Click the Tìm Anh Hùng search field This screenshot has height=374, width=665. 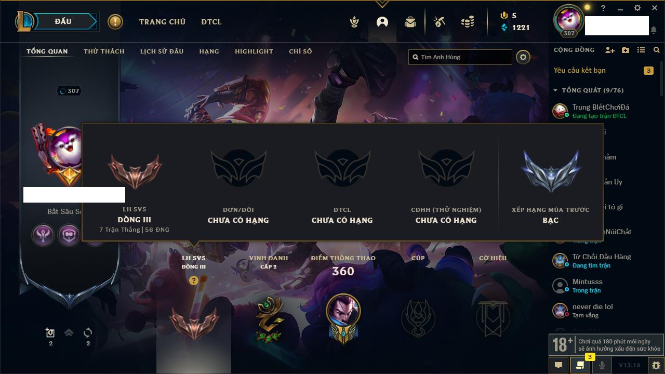(x=460, y=57)
